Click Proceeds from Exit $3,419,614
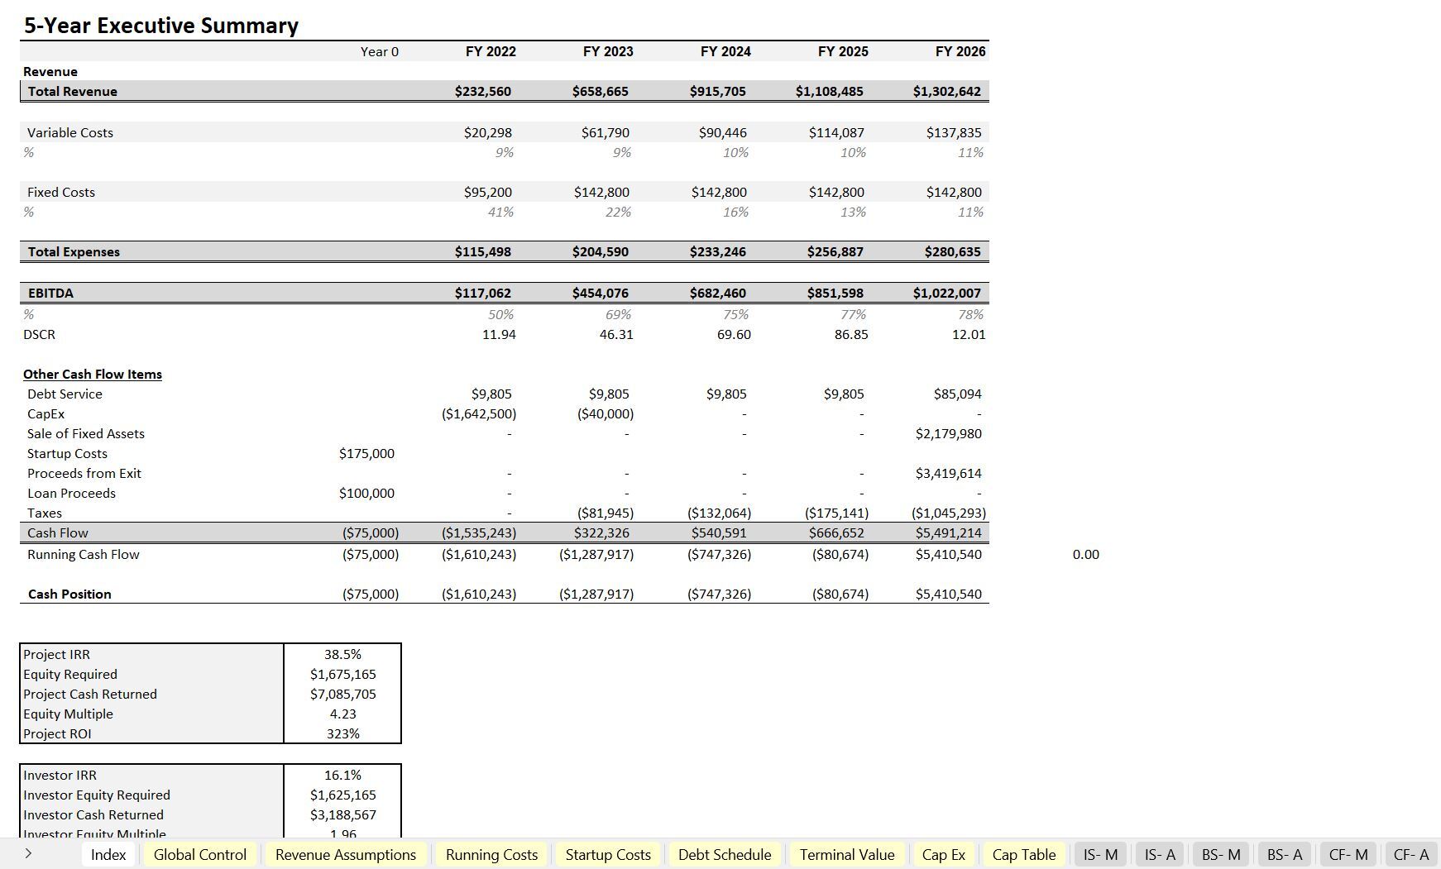Screen dimensions: 1441x869 pos(949,473)
